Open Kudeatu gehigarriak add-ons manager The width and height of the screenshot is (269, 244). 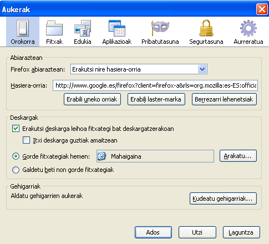[x=223, y=199]
